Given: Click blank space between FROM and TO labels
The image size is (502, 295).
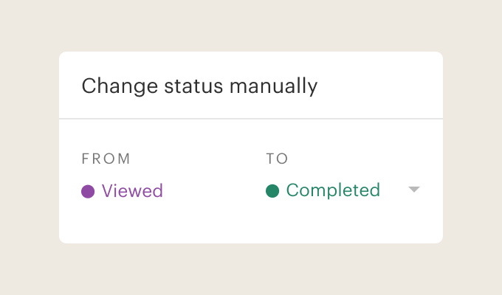Looking at the screenshot, I should pos(199,159).
